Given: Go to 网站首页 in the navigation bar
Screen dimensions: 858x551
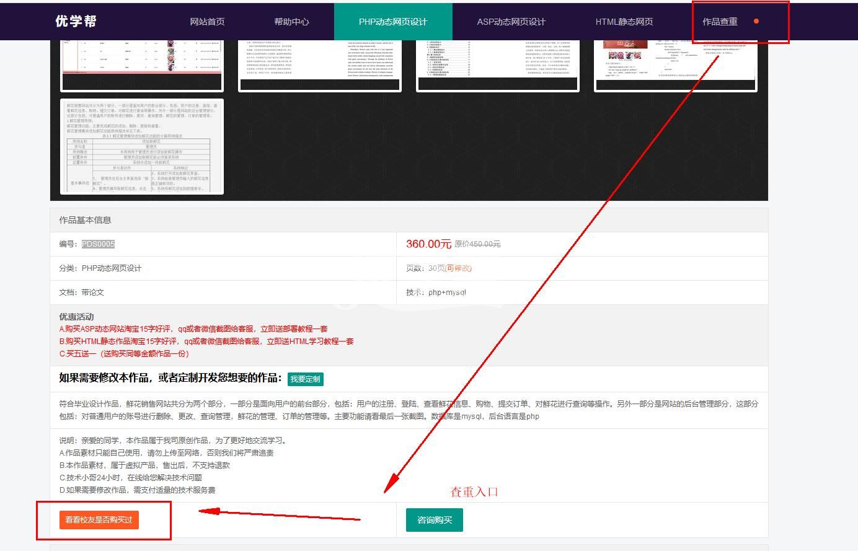Looking at the screenshot, I should click(207, 22).
